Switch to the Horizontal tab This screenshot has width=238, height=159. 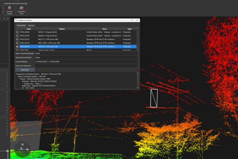point(20,25)
